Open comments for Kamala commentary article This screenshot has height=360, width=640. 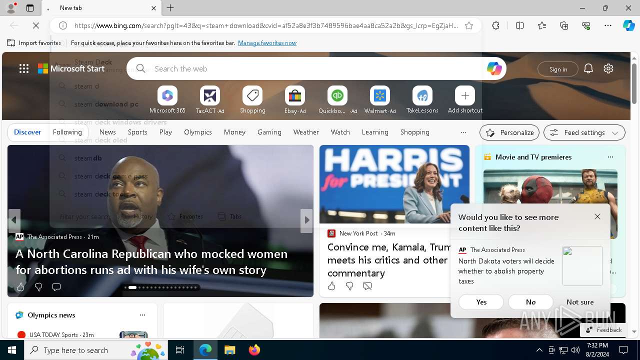click(x=367, y=286)
